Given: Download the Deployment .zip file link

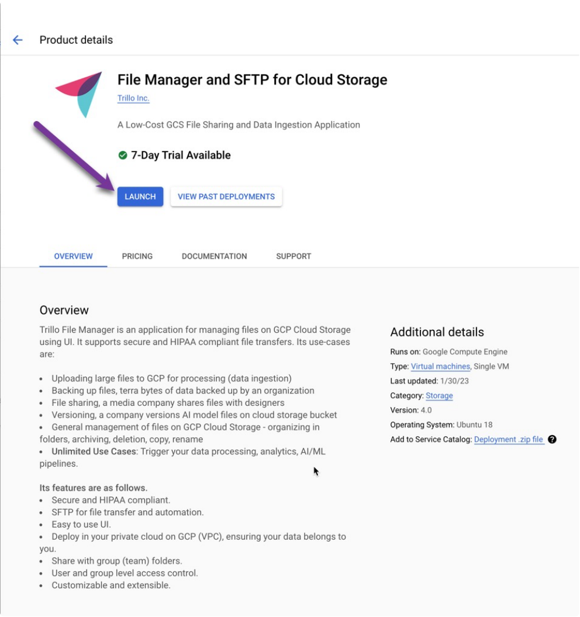Looking at the screenshot, I should tap(509, 439).
